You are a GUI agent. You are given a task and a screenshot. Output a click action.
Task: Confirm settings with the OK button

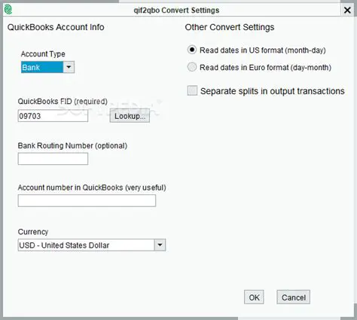(x=254, y=297)
